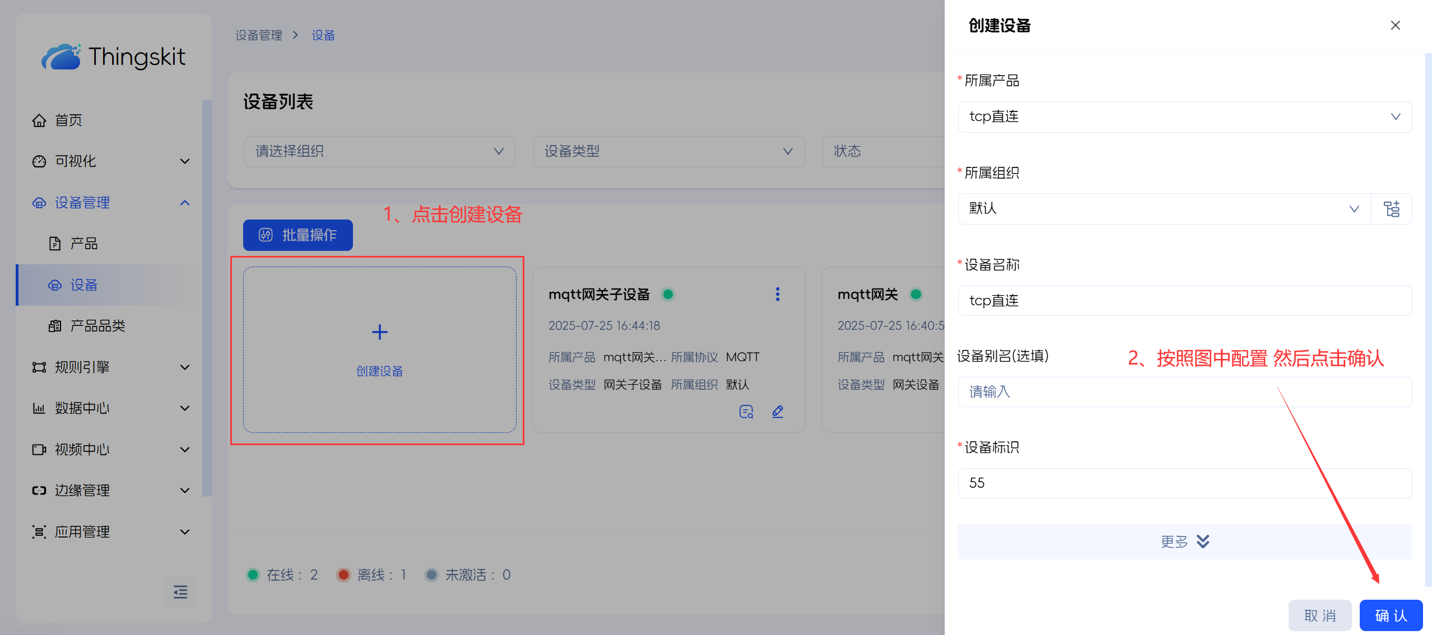Open the 请选择组织 filter dropdown

(379, 151)
